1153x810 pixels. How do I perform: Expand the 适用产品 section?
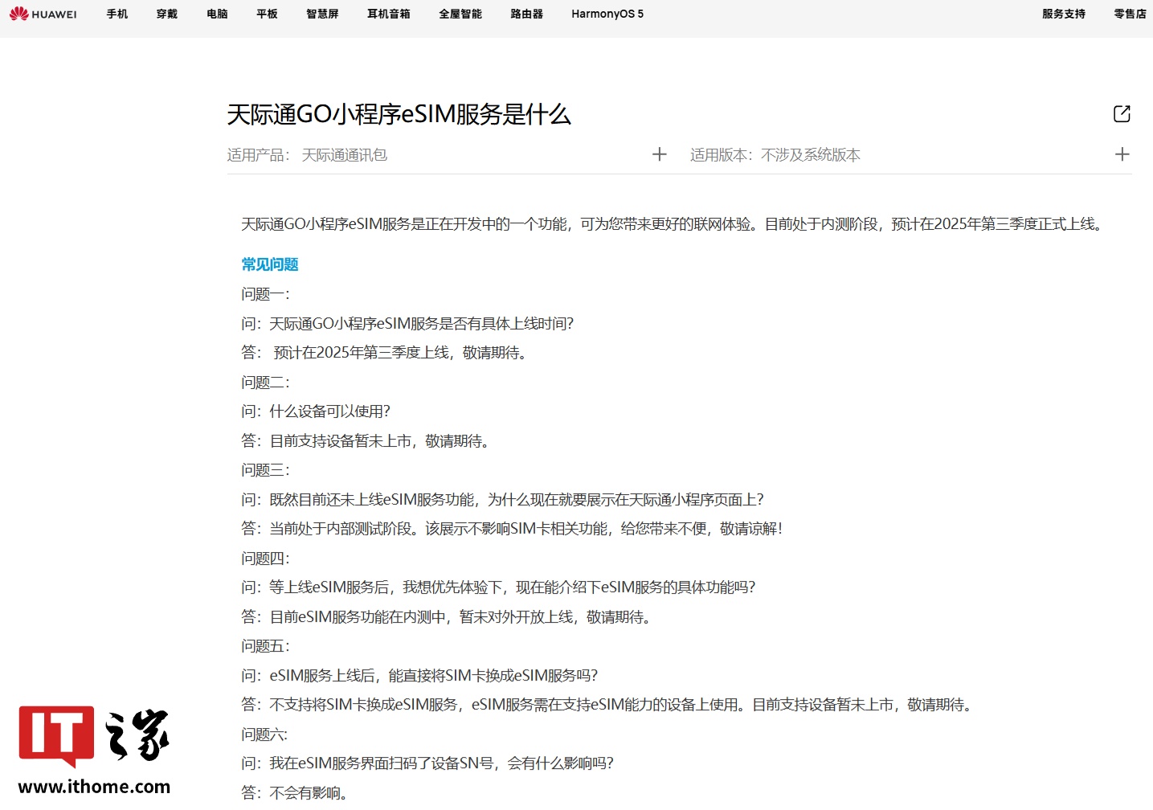(659, 153)
